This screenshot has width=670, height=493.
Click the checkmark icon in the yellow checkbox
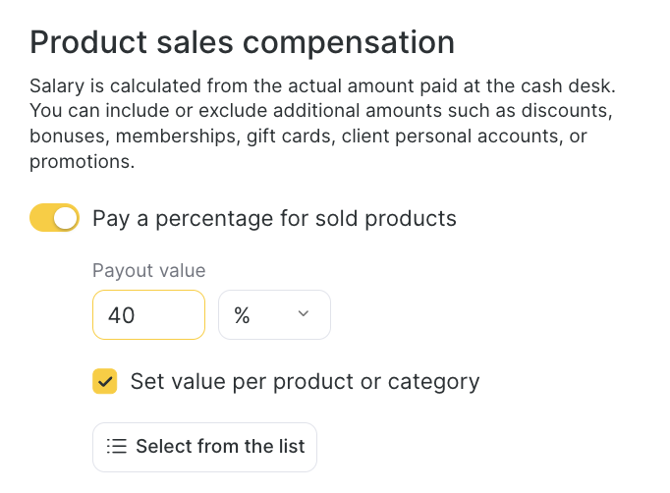point(105,381)
